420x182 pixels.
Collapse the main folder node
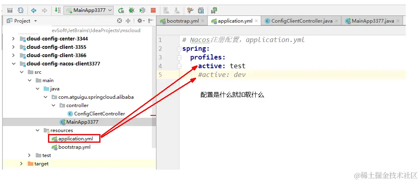coord(29,80)
